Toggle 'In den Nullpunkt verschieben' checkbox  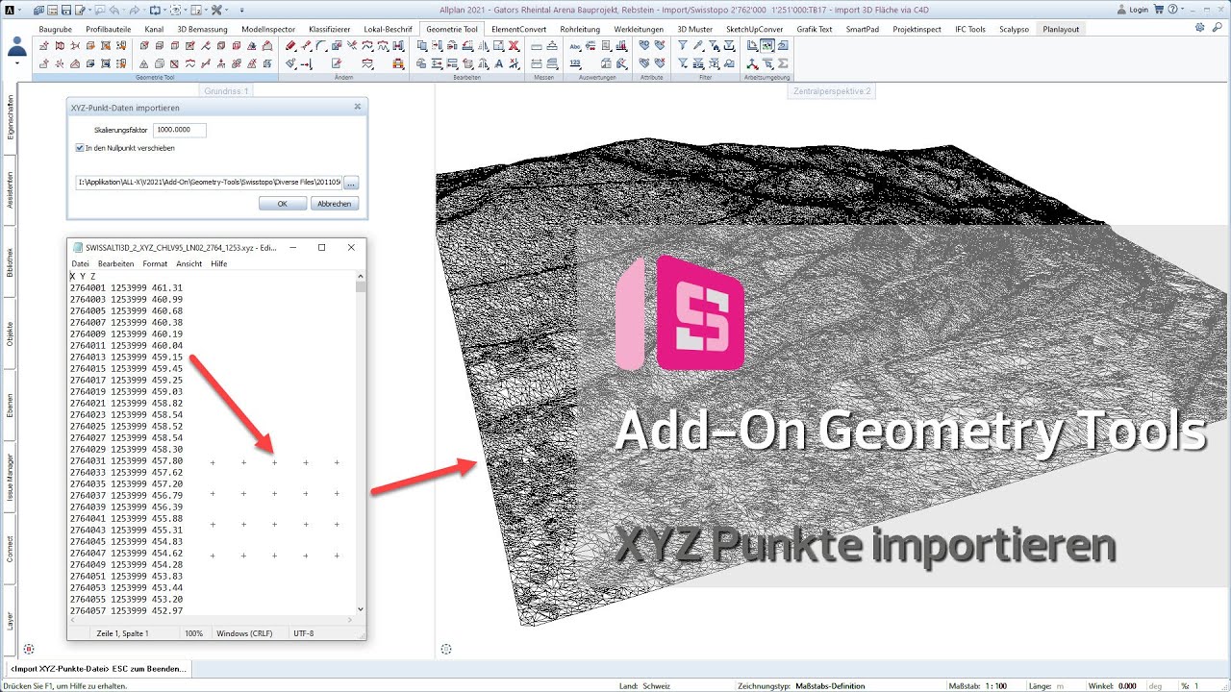(80, 148)
